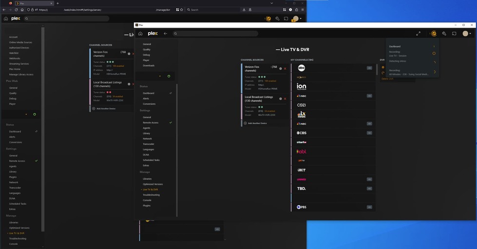Viewport: 477px width, 249px height.
Task: Open activity indicator in the Plex app window
Action: pos(434,34)
